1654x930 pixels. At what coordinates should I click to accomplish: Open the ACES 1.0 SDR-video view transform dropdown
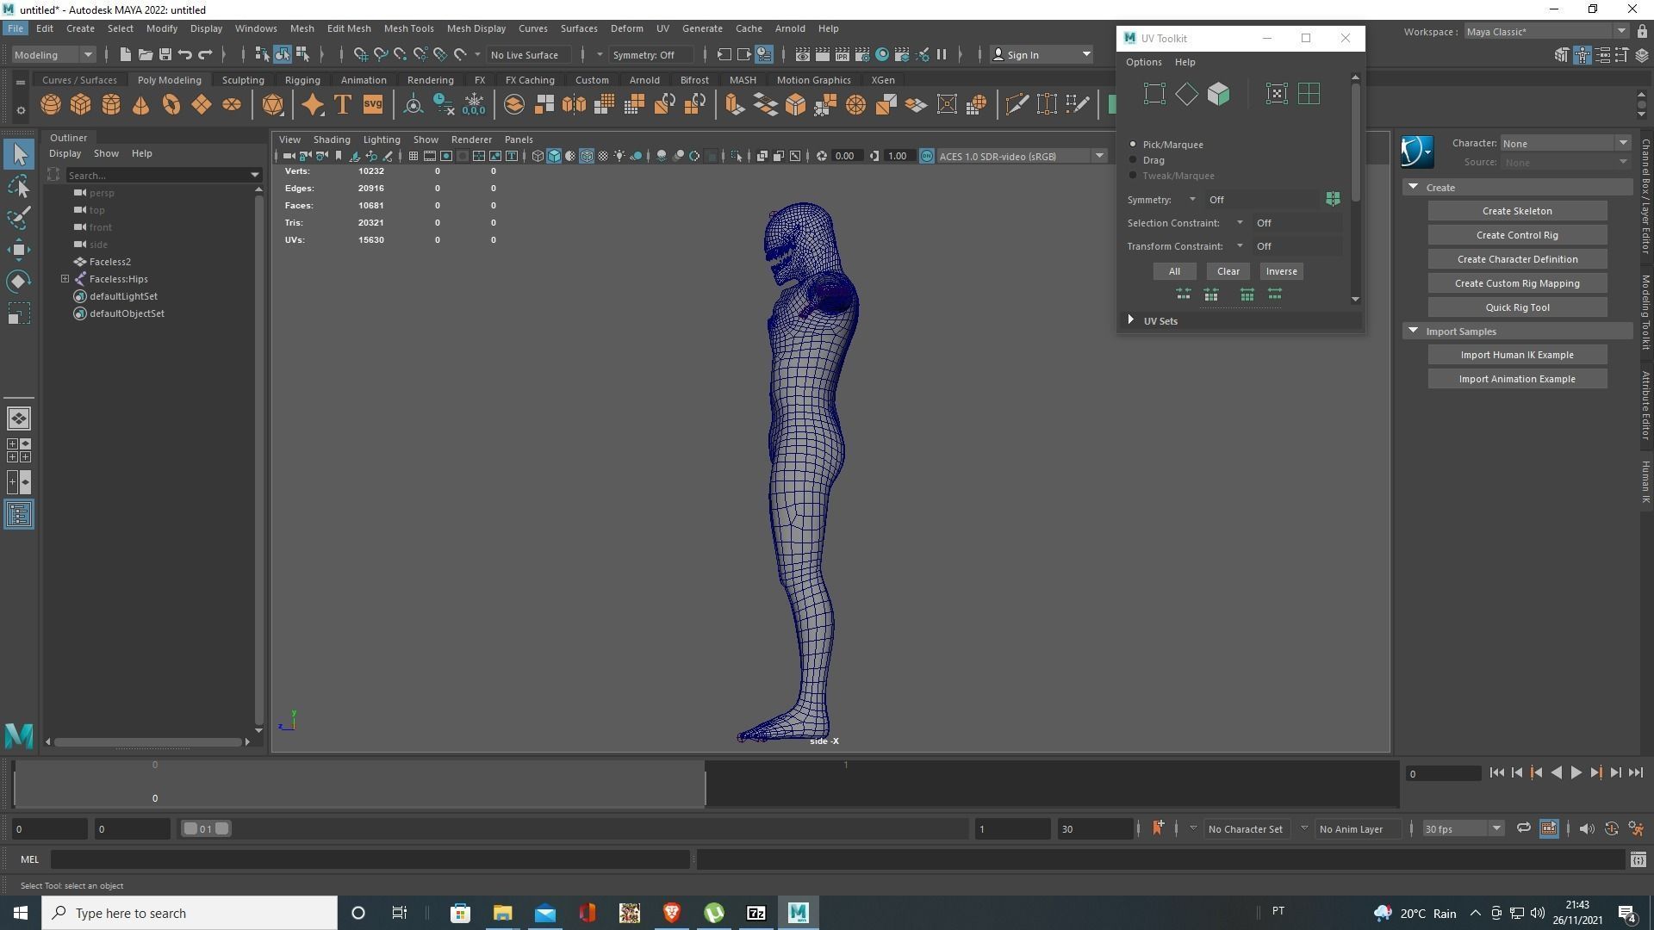(x=1021, y=156)
